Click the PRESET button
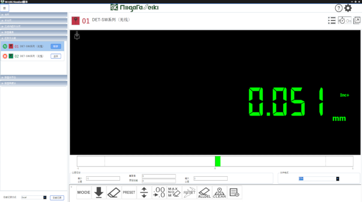The image size is (362, 202). (129, 192)
